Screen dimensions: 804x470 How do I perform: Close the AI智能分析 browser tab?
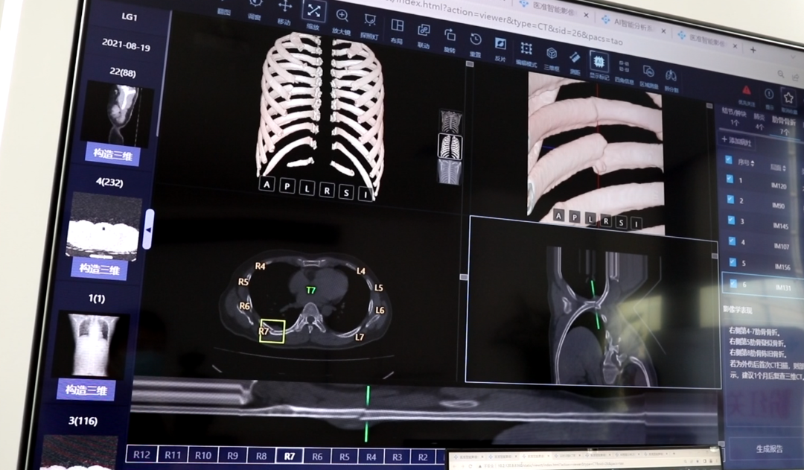[663, 32]
